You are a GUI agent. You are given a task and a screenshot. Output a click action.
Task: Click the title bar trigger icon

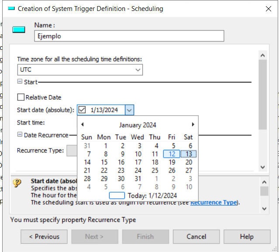(x=11, y=9)
